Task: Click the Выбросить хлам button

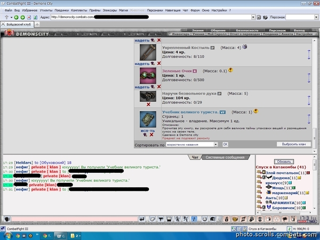Action: pos(294,144)
